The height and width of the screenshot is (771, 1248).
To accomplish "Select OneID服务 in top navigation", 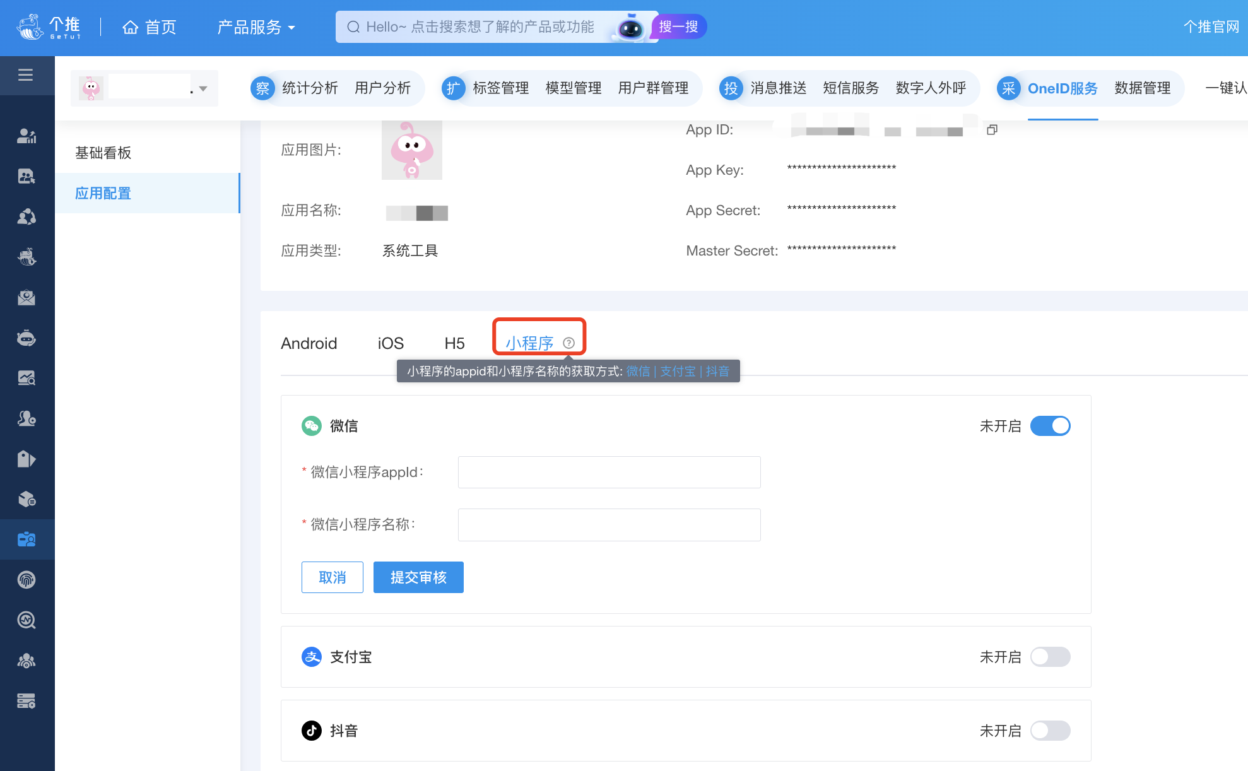I will point(1063,88).
